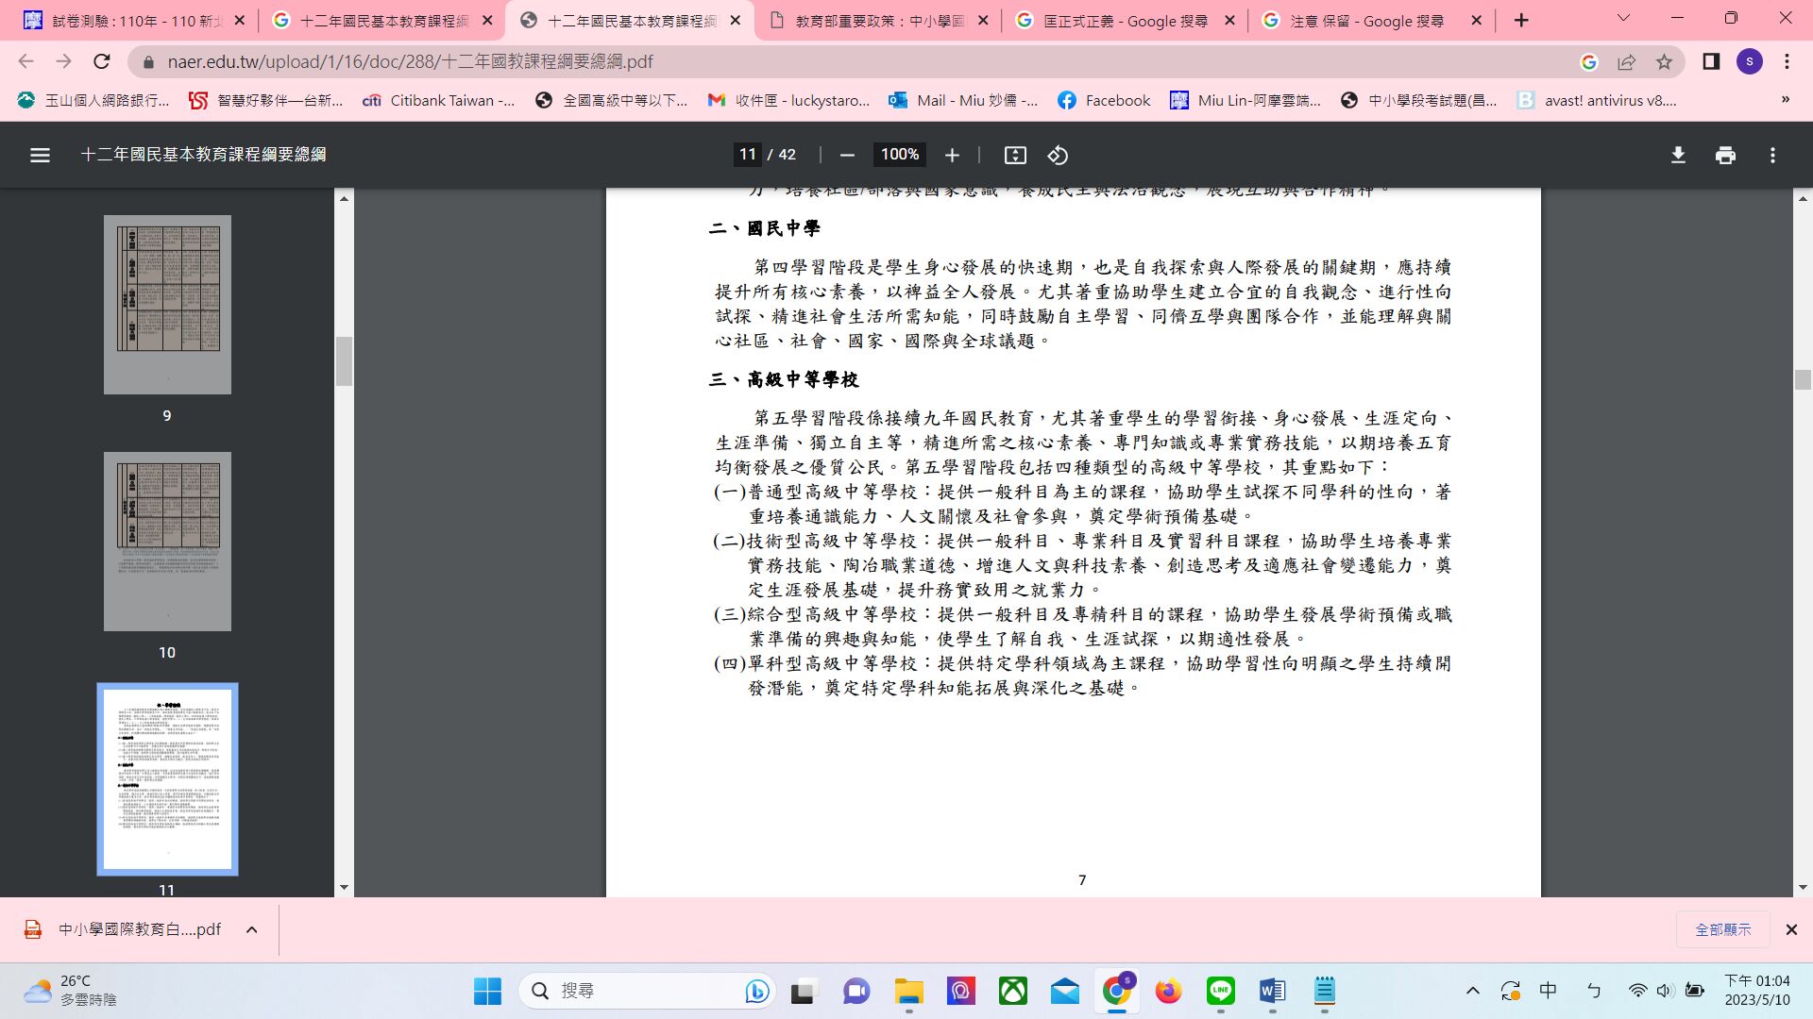Open the clock and date 2023/5/10
This screenshot has width=1813, height=1019.
pyautogui.click(x=1756, y=991)
